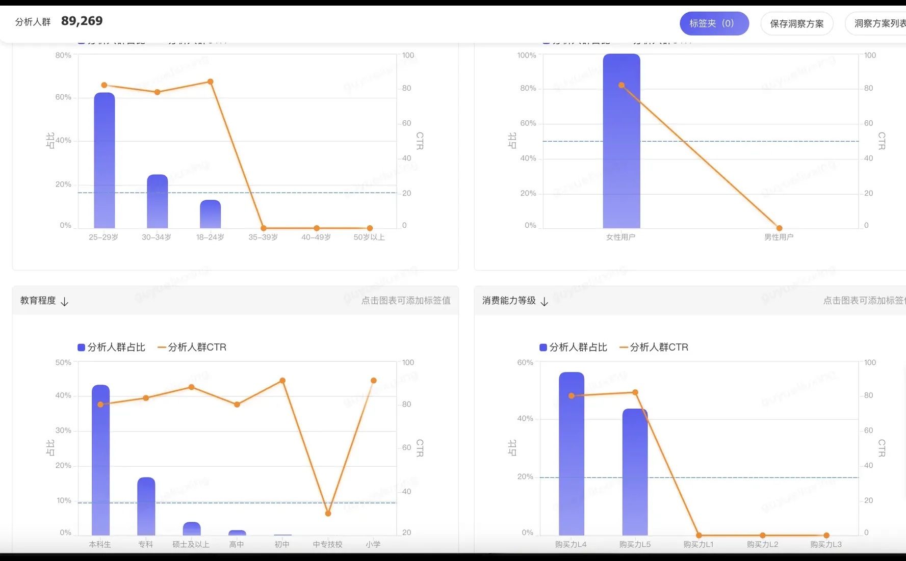
Task: Click the 35-39岁 CTR data point
Action: pyautogui.click(x=264, y=228)
